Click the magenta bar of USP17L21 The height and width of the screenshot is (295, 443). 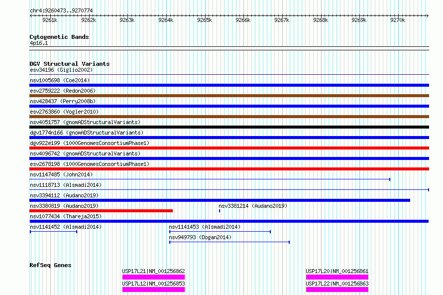pyautogui.click(x=153, y=277)
